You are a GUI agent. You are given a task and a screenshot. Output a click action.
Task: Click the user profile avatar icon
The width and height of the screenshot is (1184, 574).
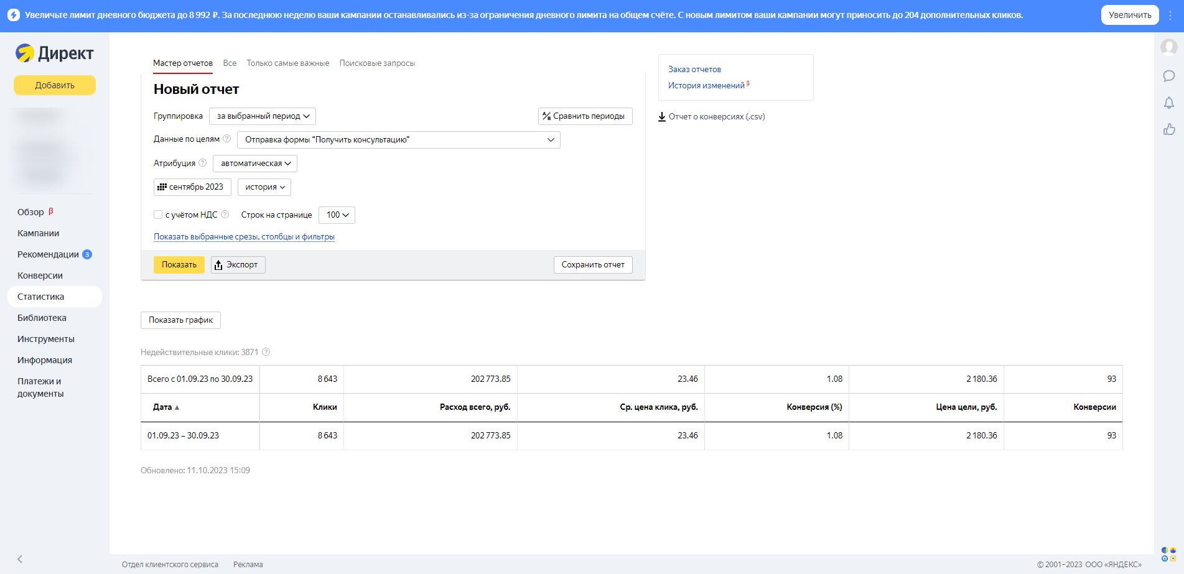[x=1168, y=47]
